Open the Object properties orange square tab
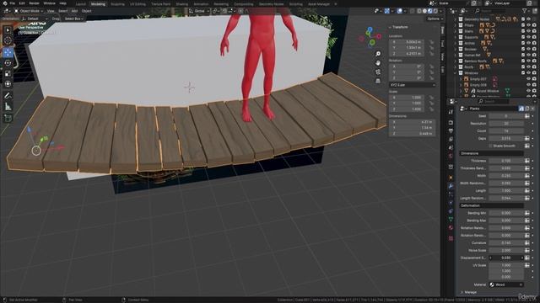This screenshot has width=540, height=303. (451, 178)
